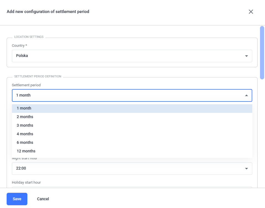
Task: Collapse the Settlement period dropdown
Action: [132, 95]
